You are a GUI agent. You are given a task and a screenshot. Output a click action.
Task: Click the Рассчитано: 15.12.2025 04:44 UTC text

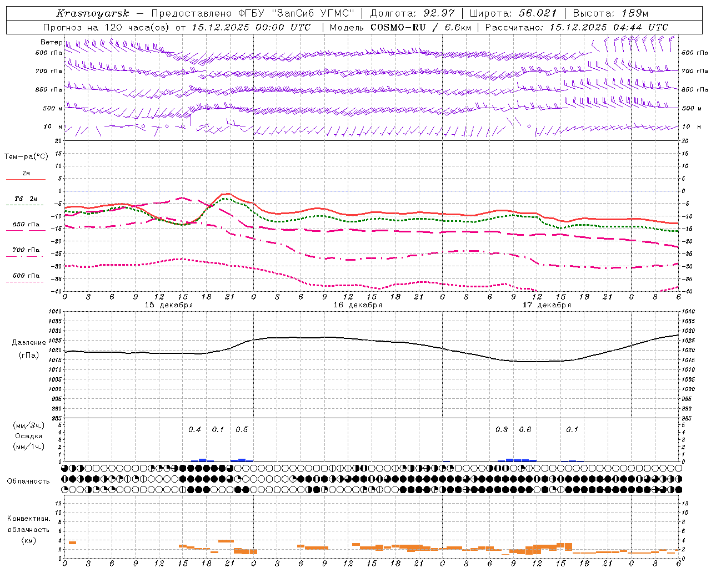coord(577,27)
